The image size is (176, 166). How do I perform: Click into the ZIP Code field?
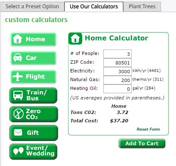coord(117,63)
